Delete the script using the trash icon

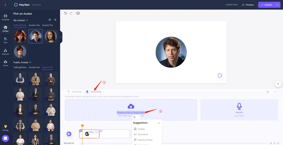point(268,92)
